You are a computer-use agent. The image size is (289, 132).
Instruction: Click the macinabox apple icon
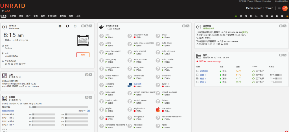point(158,110)
